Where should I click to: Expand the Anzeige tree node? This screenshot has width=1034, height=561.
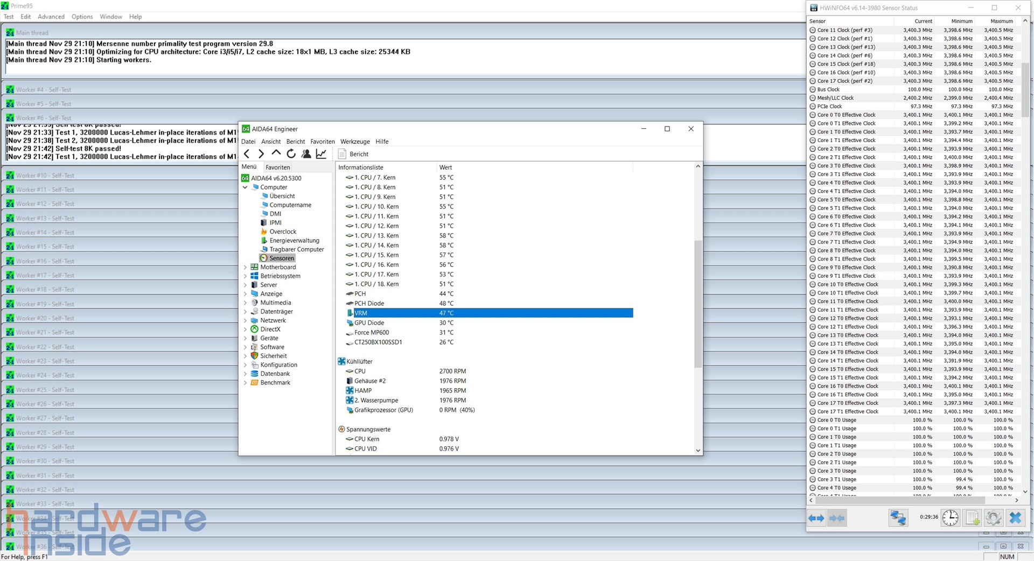[246, 294]
